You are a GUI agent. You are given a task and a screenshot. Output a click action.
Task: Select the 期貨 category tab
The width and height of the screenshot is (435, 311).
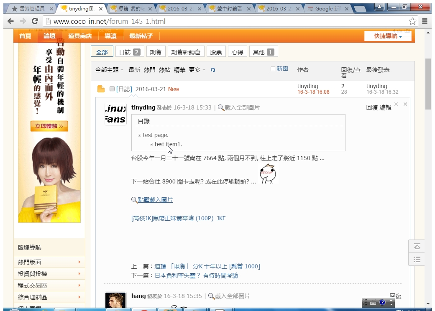point(156,52)
